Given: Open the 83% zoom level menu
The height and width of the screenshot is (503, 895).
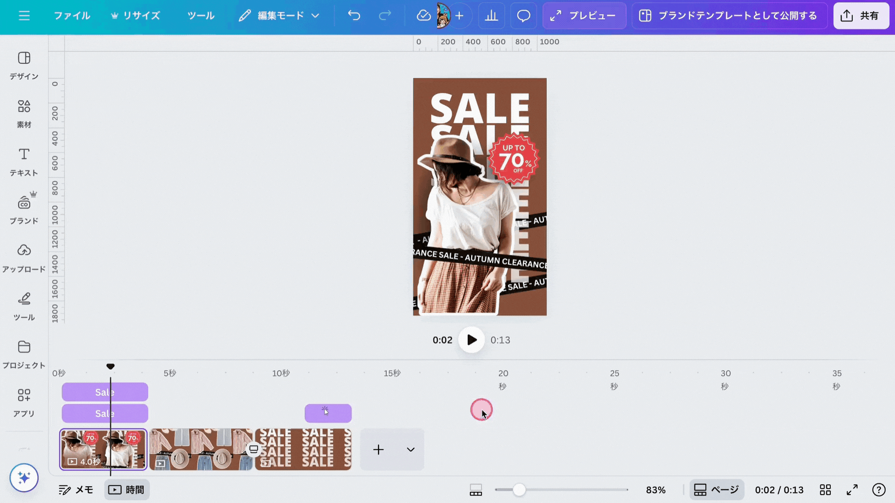Looking at the screenshot, I should (x=655, y=489).
